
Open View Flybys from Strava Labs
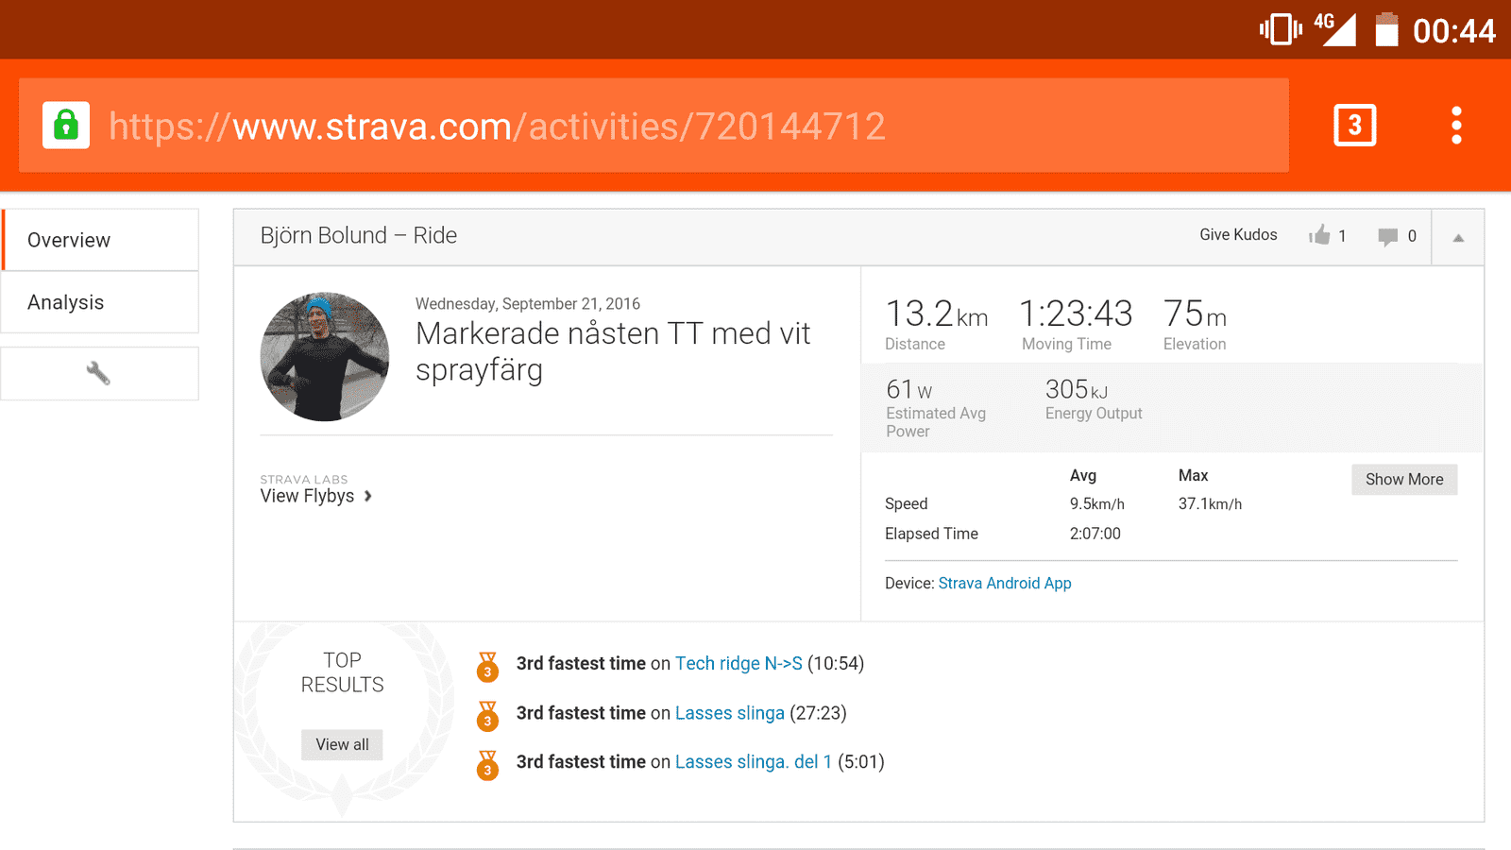(316, 496)
